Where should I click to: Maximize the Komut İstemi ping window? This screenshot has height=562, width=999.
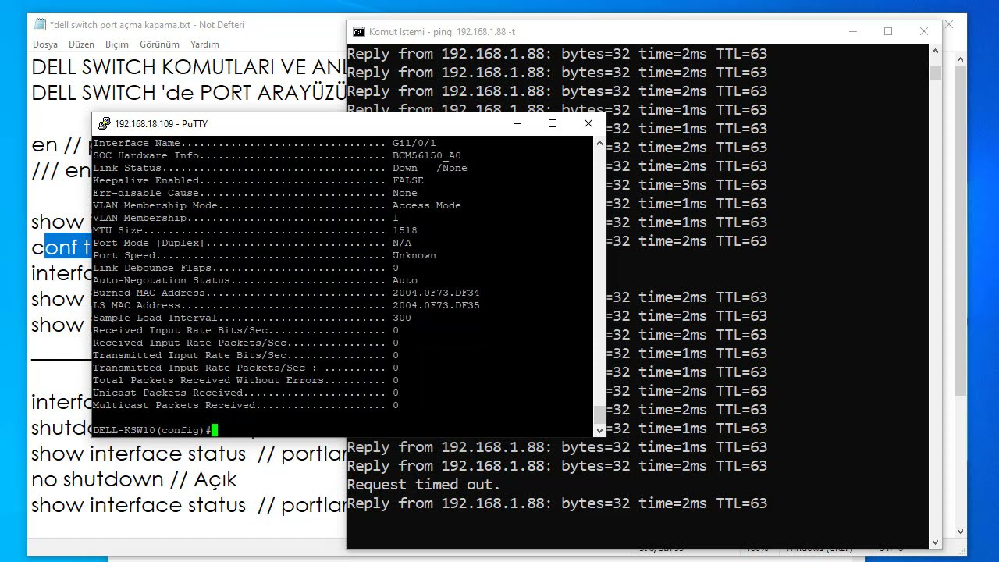point(888,32)
